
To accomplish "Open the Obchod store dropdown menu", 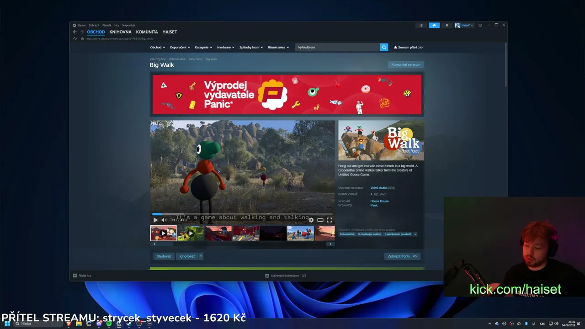I will (x=158, y=47).
